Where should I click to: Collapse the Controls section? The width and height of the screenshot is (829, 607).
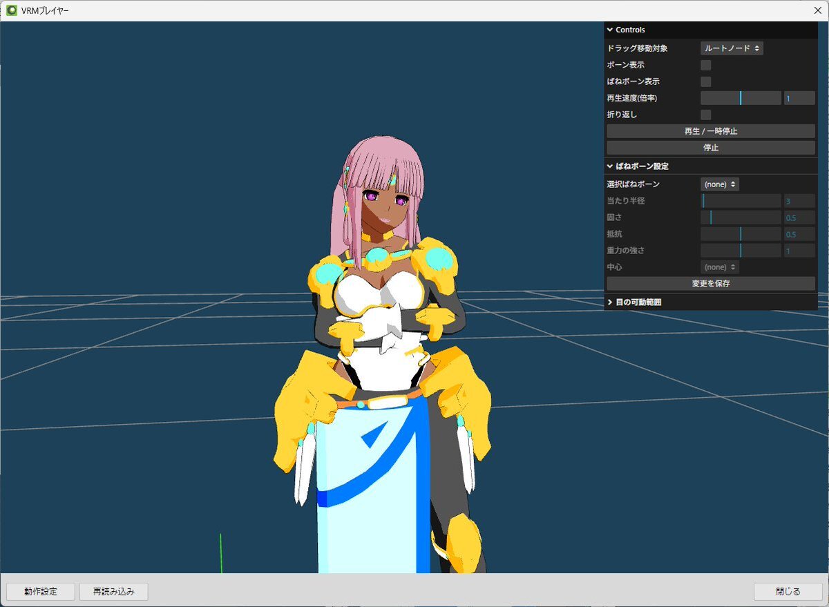[711, 30]
